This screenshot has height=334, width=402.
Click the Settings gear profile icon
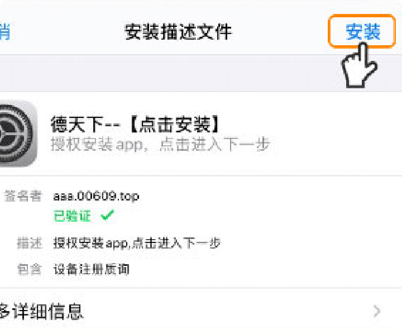click(18, 133)
